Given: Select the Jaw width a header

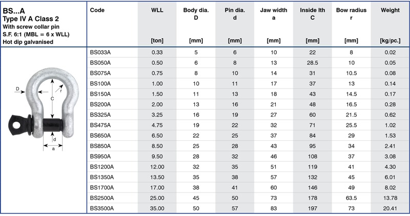Looking at the screenshot, I should point(273,14).
